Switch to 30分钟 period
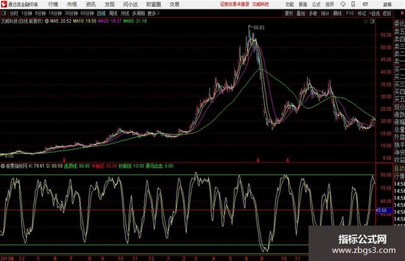Image resolution: width=405 pixels, height=261 pixels. coord(71,13)
